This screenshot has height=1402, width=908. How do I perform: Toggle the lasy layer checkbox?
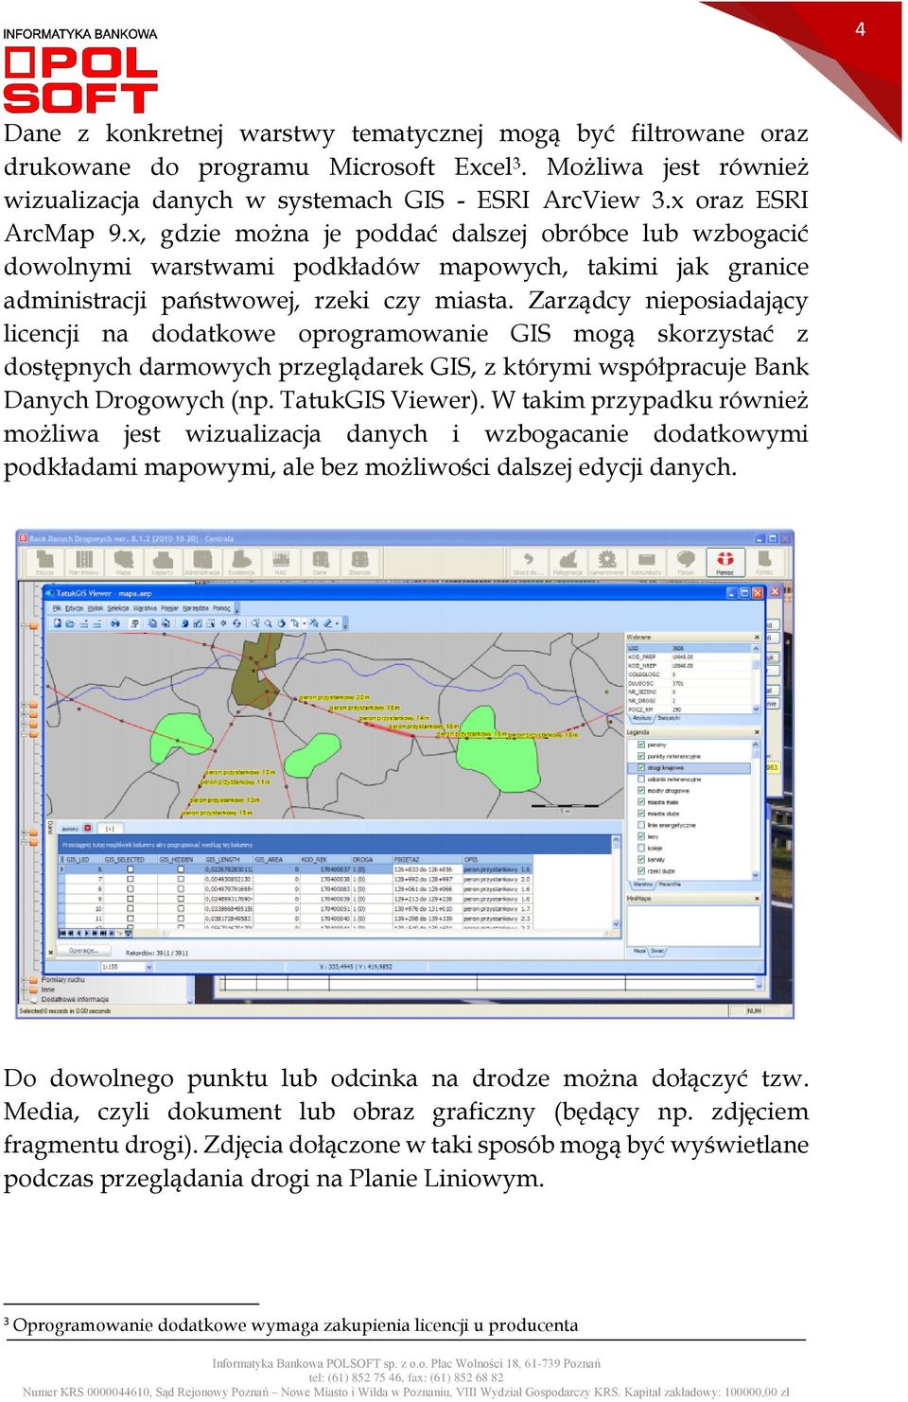point(641,836)
